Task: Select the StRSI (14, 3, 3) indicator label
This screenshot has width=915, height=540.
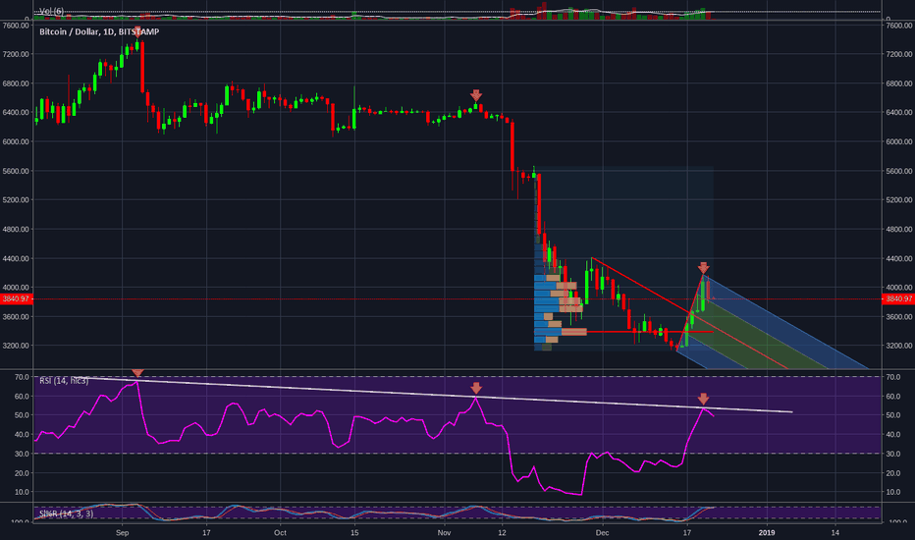Action: (x=66, y=513)
